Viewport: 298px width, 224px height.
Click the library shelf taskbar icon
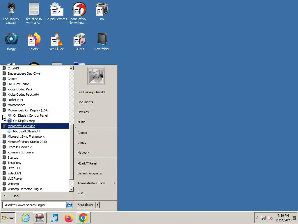40,218
